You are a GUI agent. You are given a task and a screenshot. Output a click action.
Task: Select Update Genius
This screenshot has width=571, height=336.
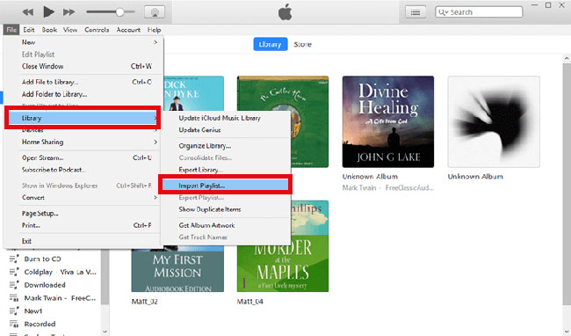coord(226,130)
